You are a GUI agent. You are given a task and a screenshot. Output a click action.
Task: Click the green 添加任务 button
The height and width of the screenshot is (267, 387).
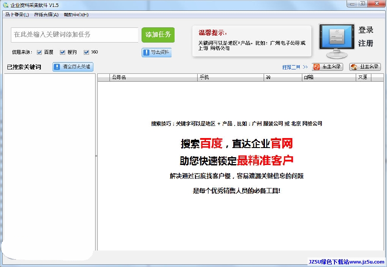pos(158,35)
